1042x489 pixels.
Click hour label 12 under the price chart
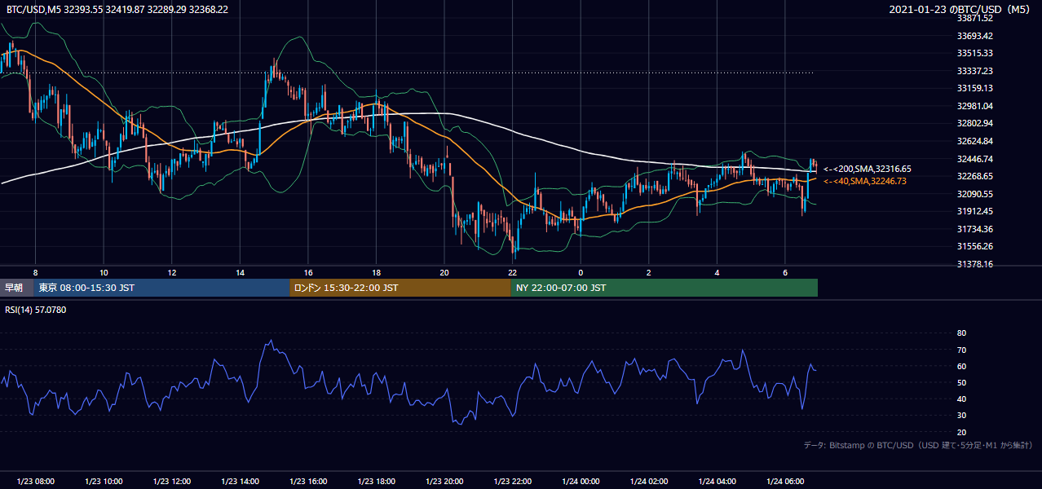[x=172, y=272]
